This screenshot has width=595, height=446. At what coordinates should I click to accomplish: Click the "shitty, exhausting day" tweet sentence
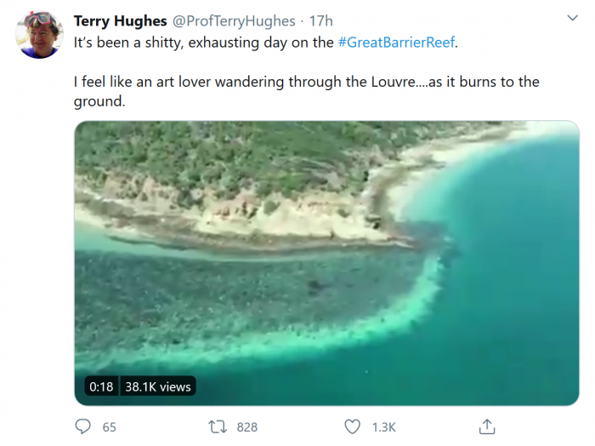pos(195,42)
